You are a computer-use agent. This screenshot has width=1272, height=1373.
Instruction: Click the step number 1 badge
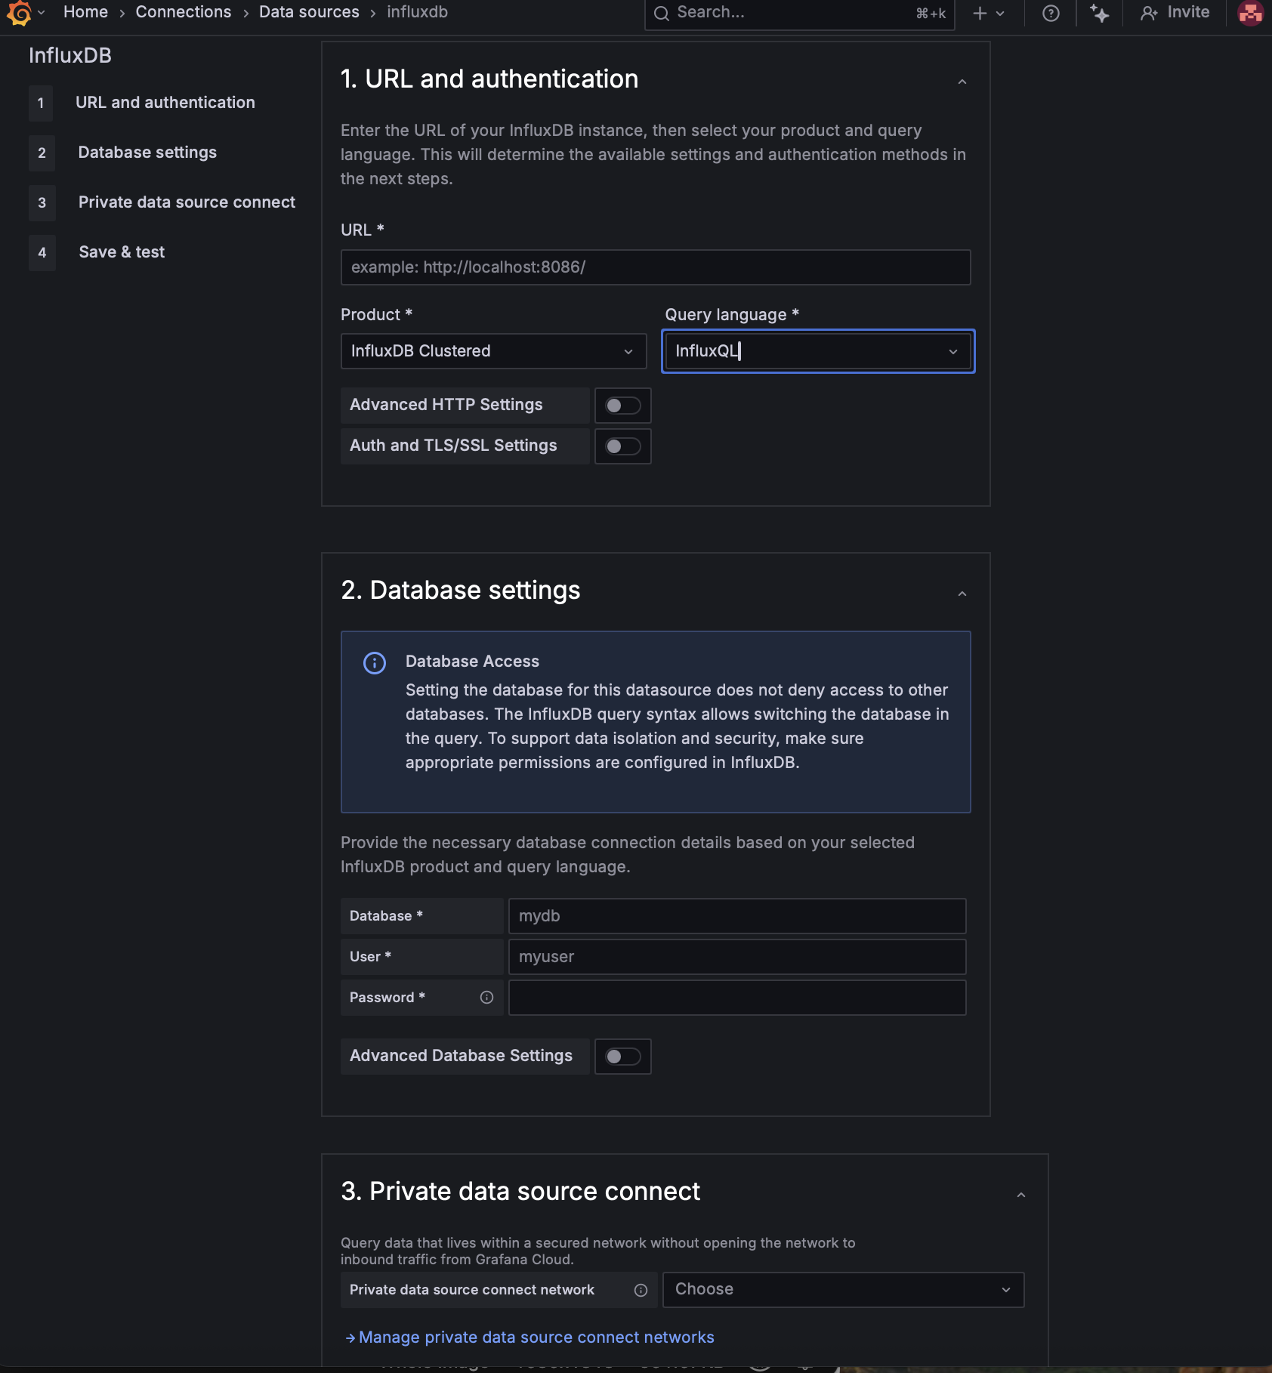[41, 103]
